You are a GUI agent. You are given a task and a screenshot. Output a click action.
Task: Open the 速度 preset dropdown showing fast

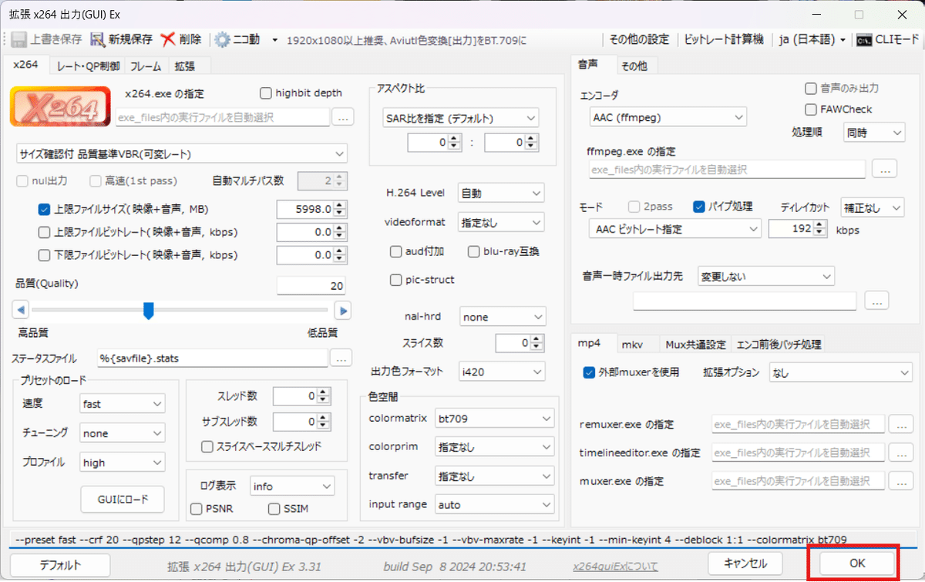click(123, 404)
